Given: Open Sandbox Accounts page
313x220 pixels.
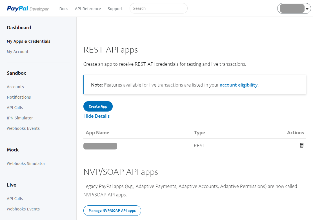Looking at the screenshot, I should (x=15, y=87).
